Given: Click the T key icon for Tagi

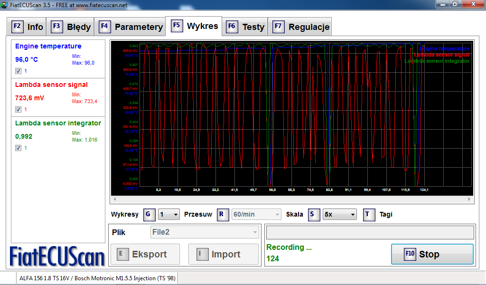Looking at the screenshot, I should tap(368, 214).
